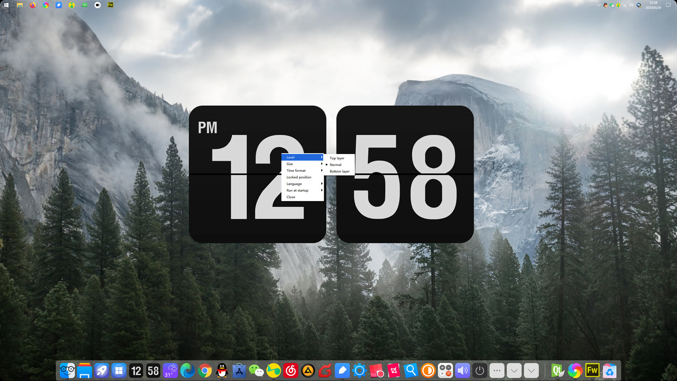Image resolution: width=677 pixels, height=381 pixels.
Task: Open the calculator icon in dock
Action: pyautogui.click(x=445, y=371)
